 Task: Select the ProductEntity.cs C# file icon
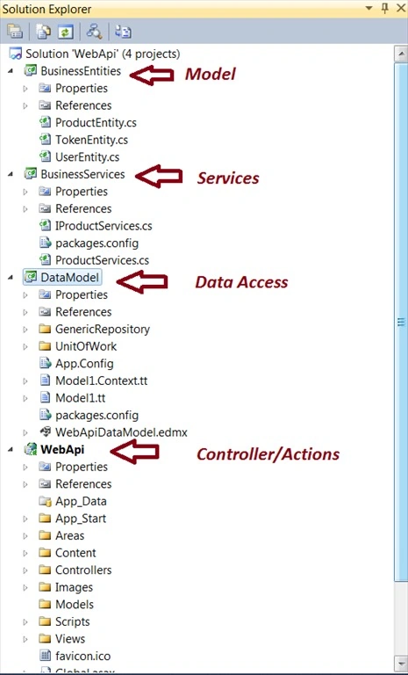point(45,122)
